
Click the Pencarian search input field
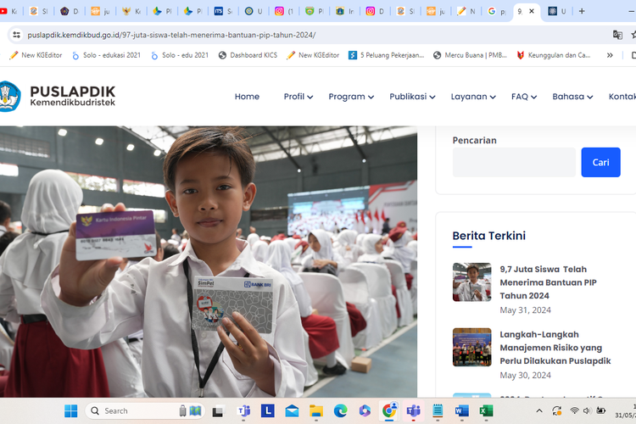pos(513,162)
